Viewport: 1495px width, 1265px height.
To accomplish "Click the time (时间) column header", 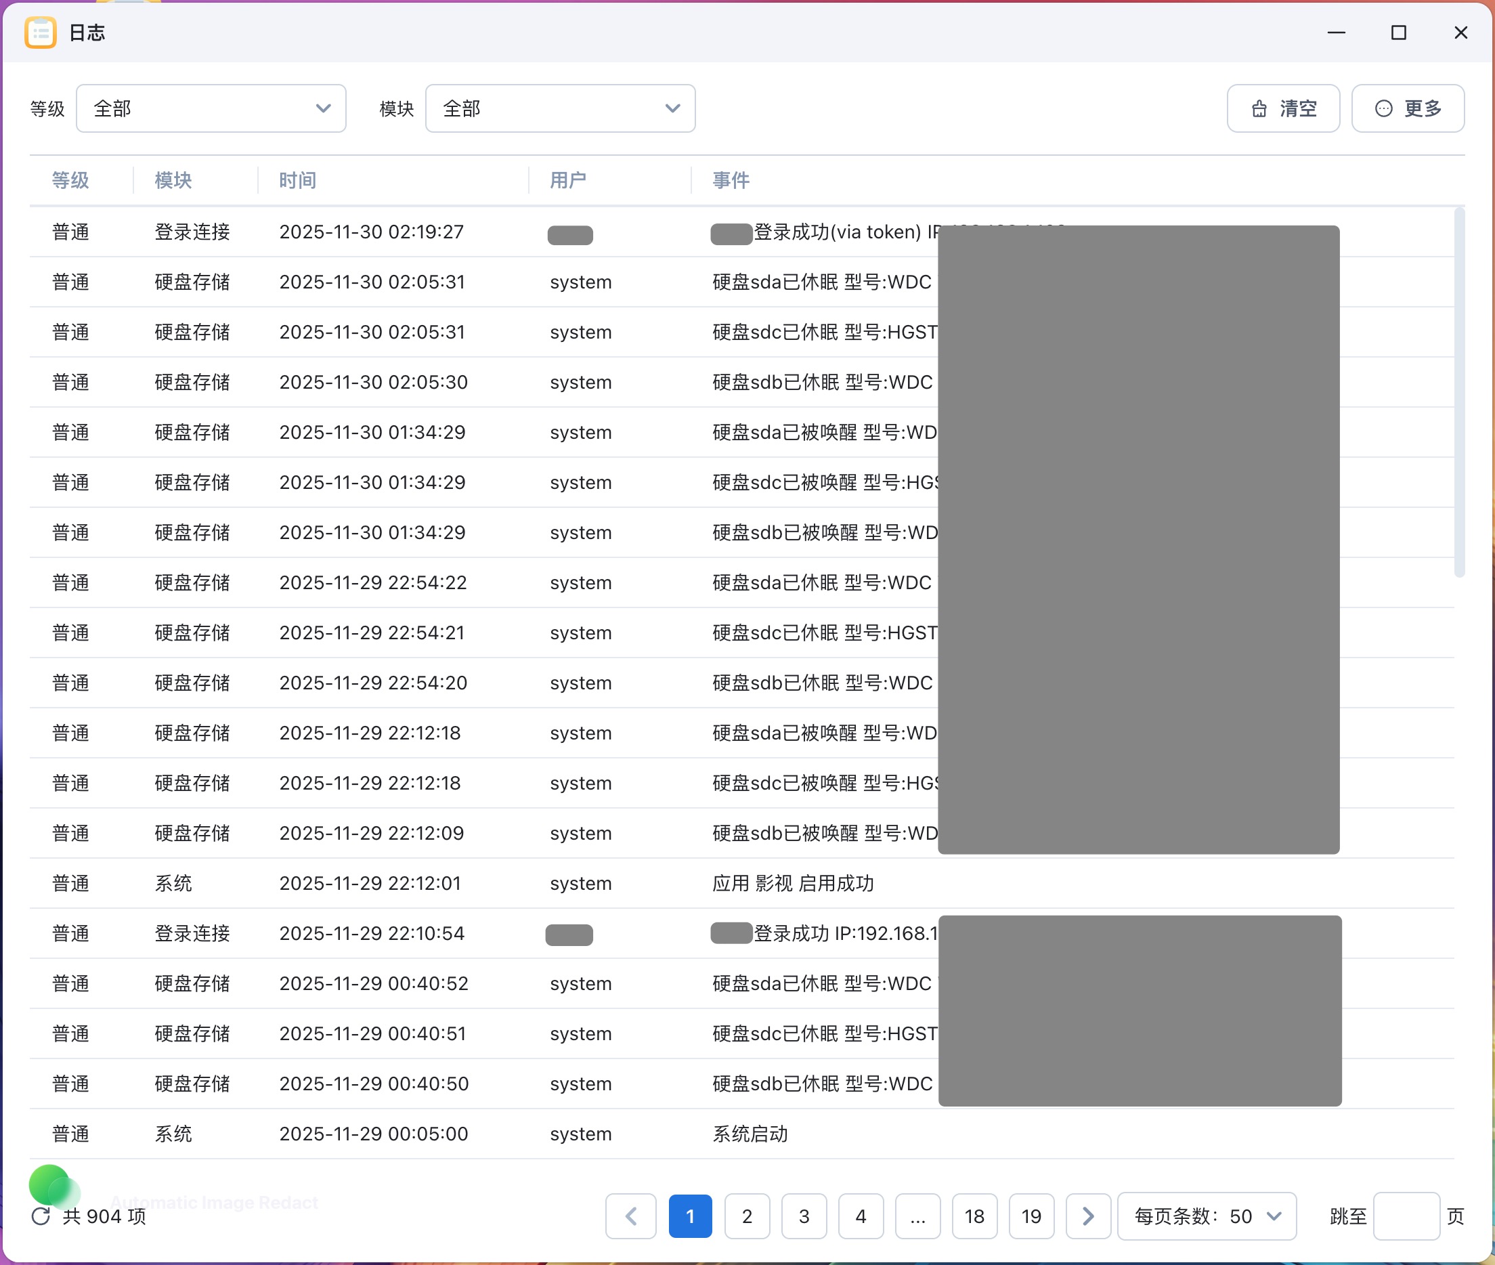I will click(297, 180).
